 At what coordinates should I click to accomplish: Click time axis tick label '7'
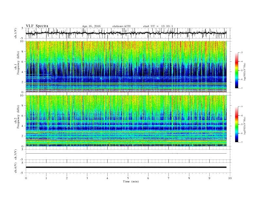pyautogui.click(x=169, y=178)
